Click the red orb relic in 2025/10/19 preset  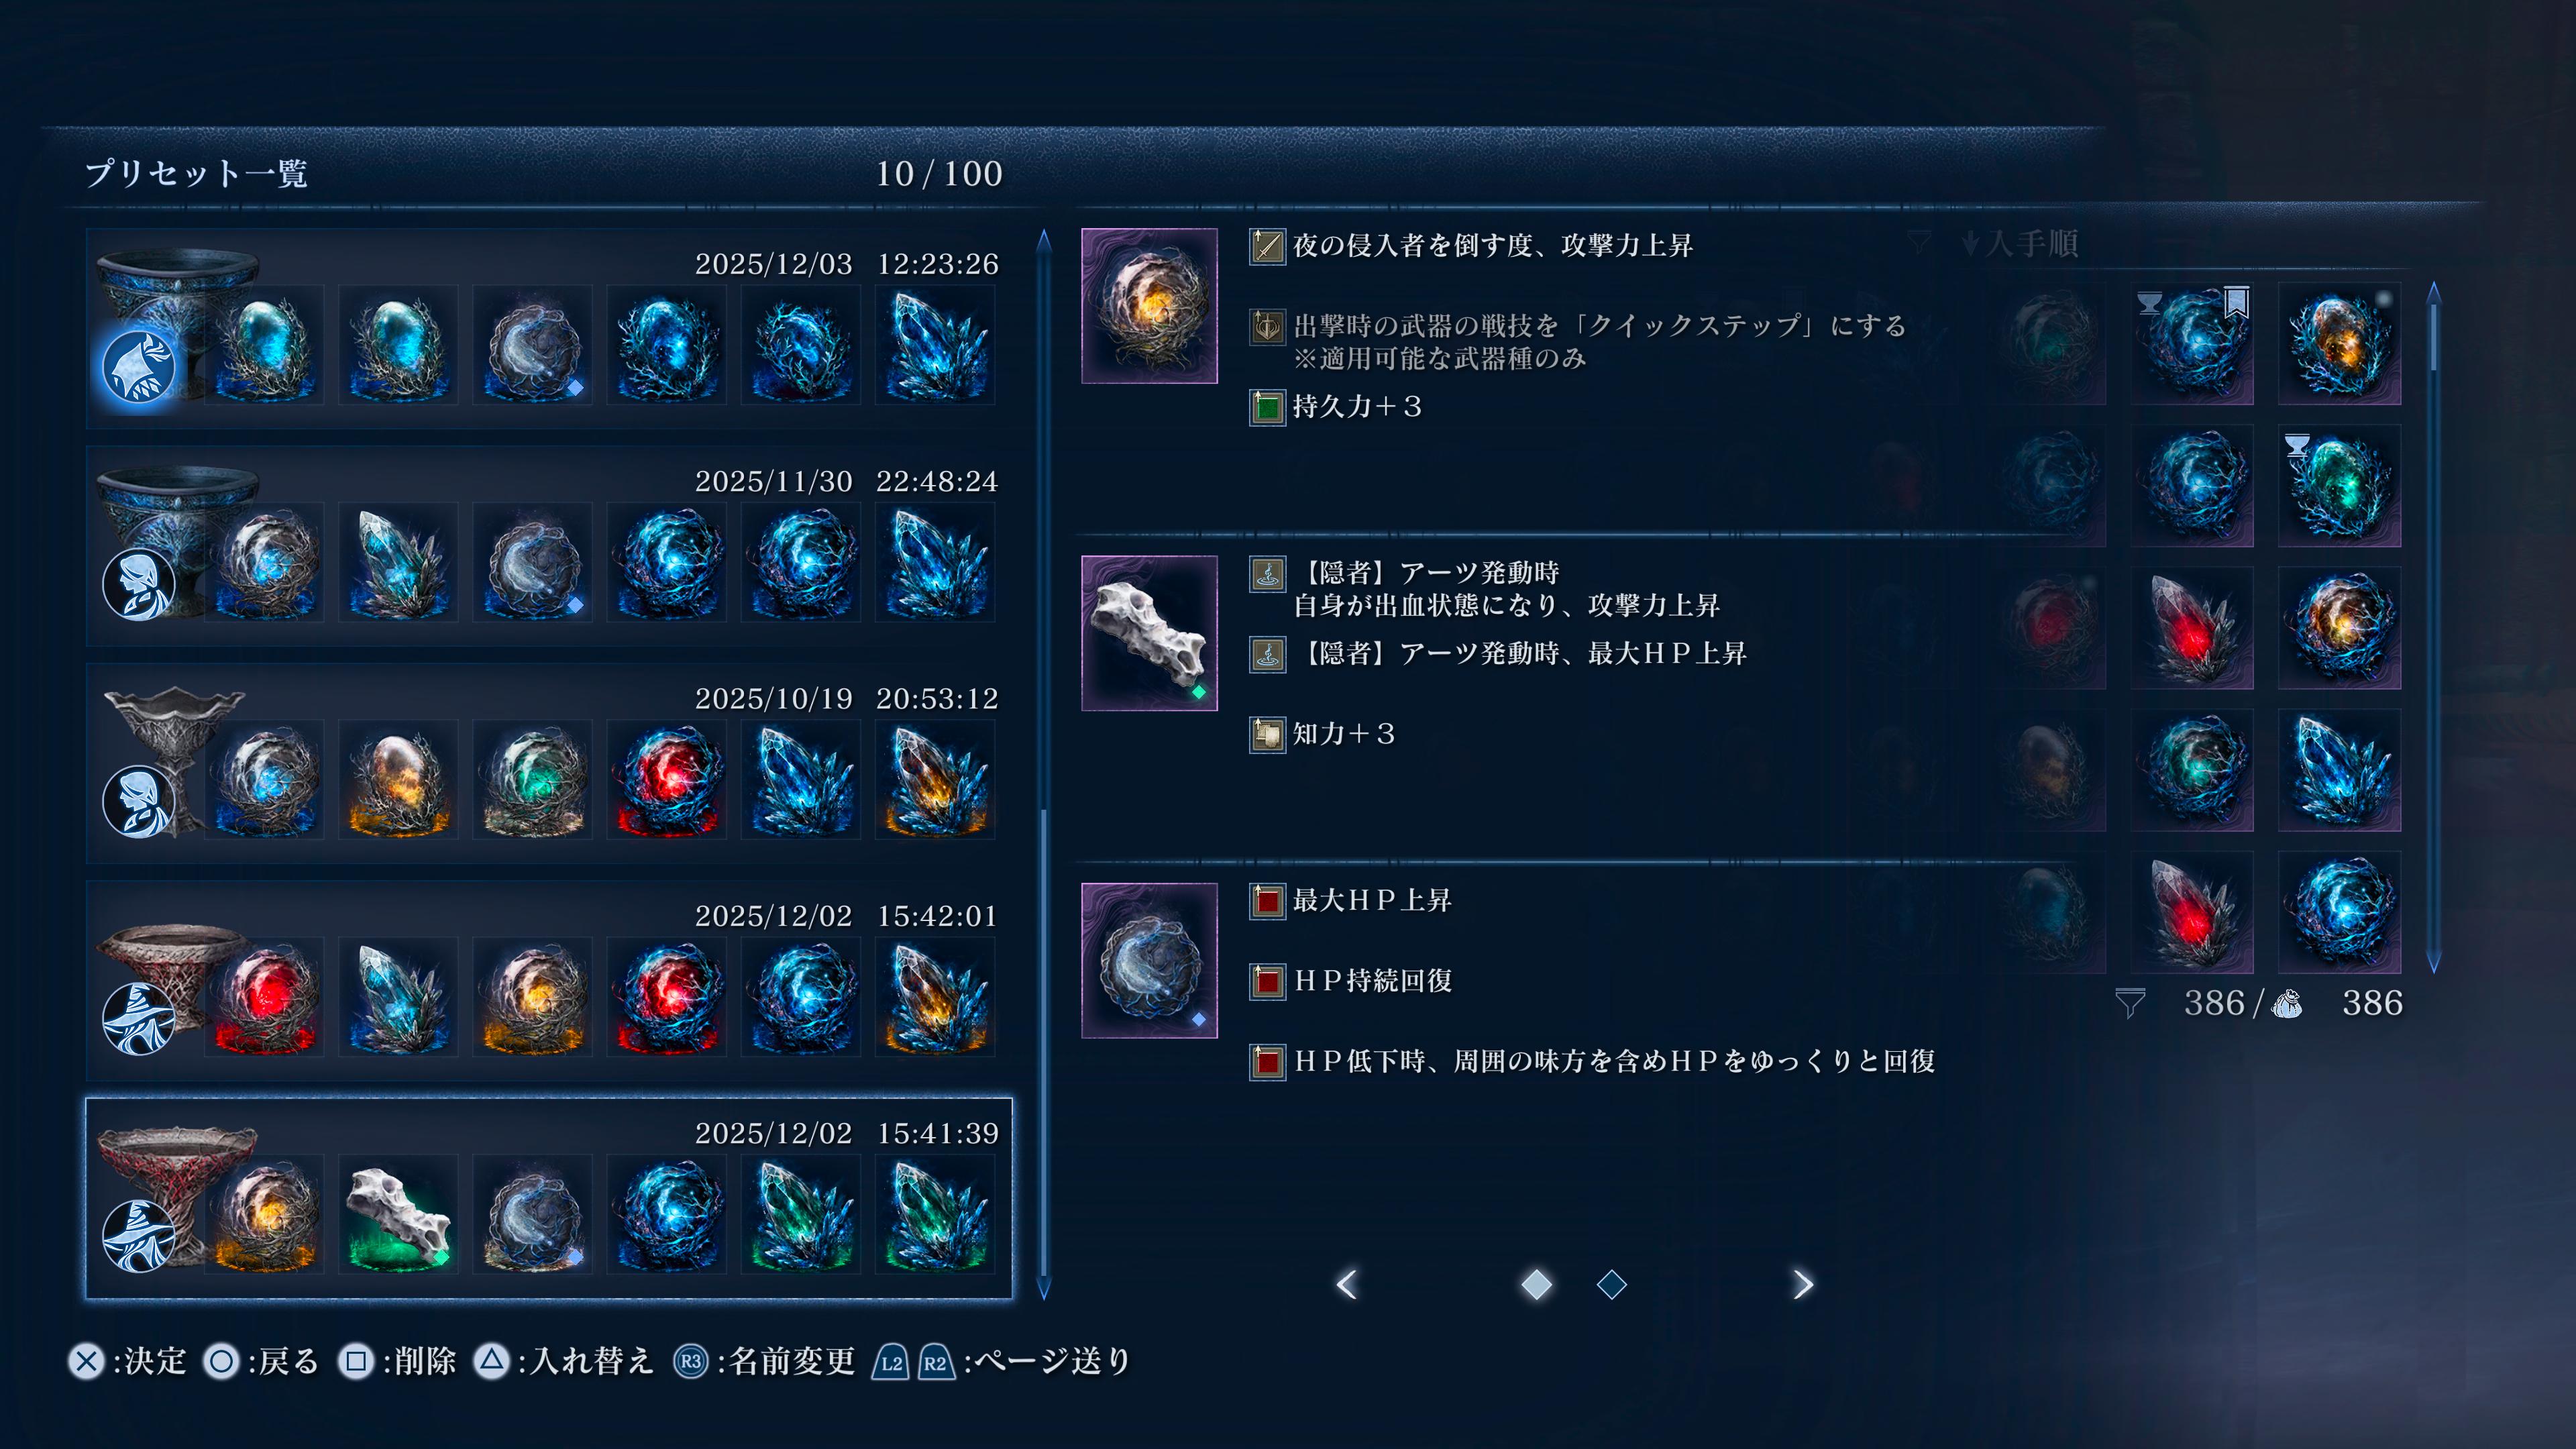(x=666, y=779)
